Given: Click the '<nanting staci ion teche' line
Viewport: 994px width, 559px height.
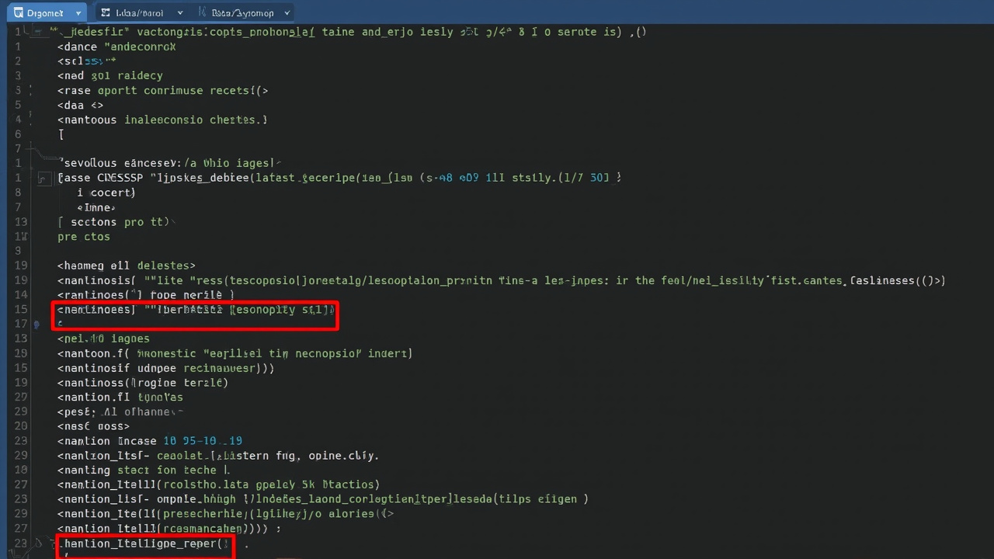Looking at the screenshot, I should click(x=144, y=470).
